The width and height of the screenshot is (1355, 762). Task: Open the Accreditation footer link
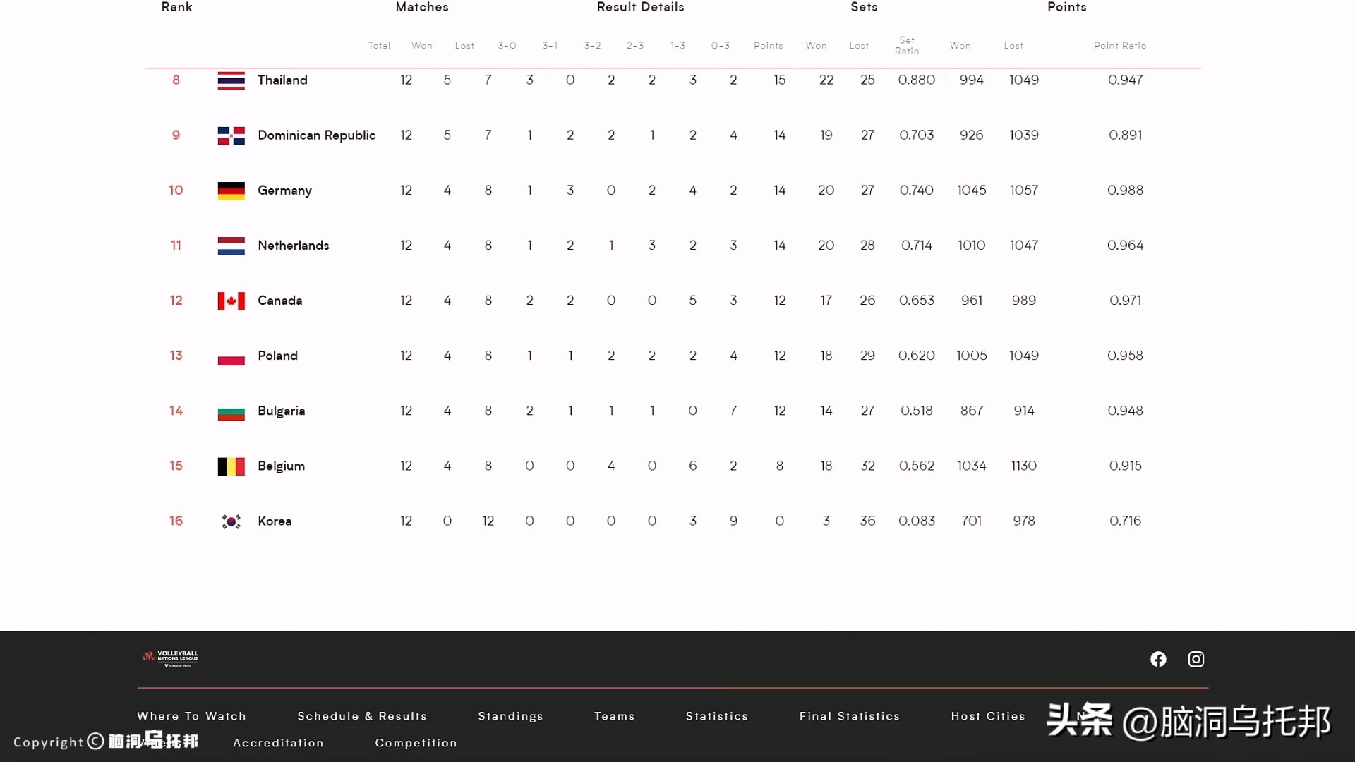[x=278, y=743]
